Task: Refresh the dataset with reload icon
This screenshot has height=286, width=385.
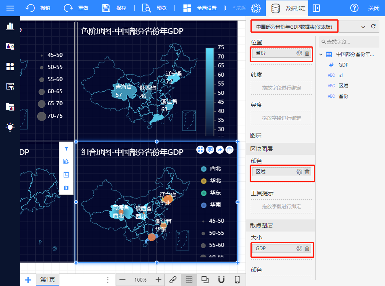Action: click(373, 27)
